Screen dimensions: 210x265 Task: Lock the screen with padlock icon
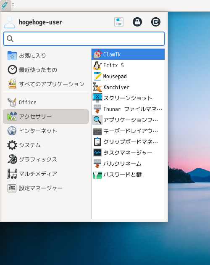(137, 22)
